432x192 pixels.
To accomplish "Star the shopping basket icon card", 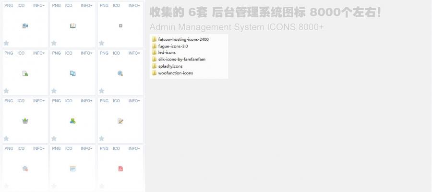I will coord(6,138).
